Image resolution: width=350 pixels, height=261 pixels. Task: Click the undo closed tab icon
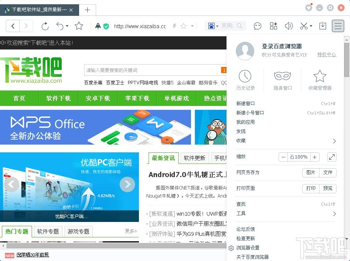[x=60, y=26]
